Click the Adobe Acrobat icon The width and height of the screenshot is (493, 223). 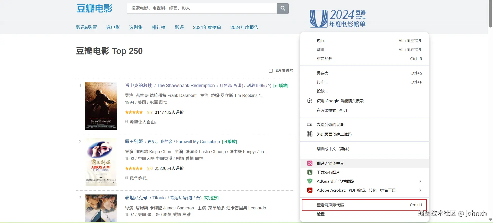point(310,190)
